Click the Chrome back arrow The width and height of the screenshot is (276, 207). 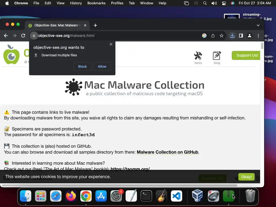(x=6, y=36)
